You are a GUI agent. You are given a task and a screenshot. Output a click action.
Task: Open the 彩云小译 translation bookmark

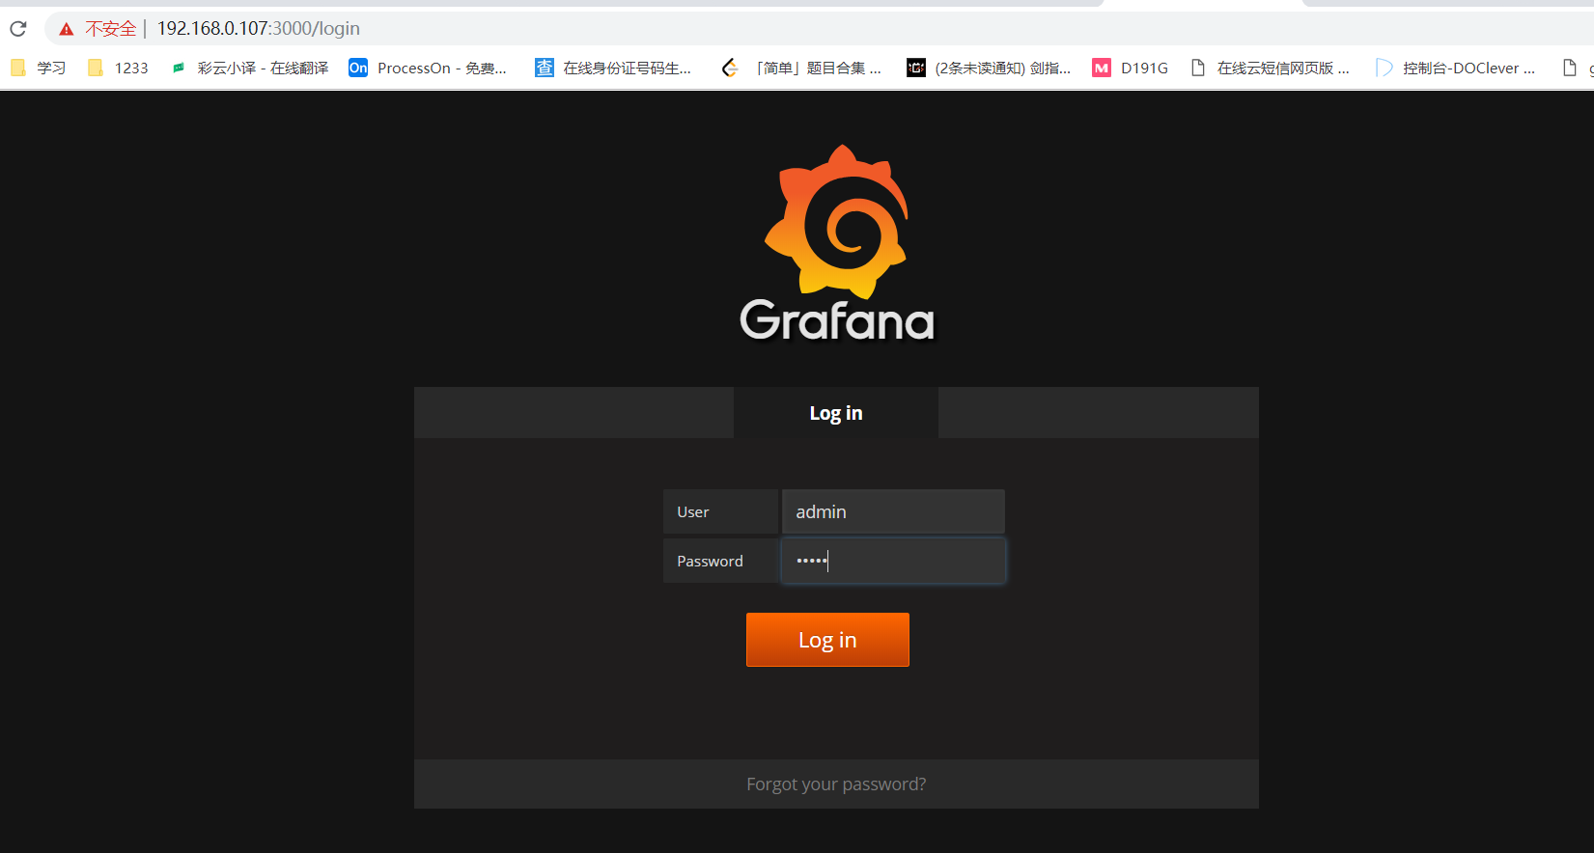point(249,68)
